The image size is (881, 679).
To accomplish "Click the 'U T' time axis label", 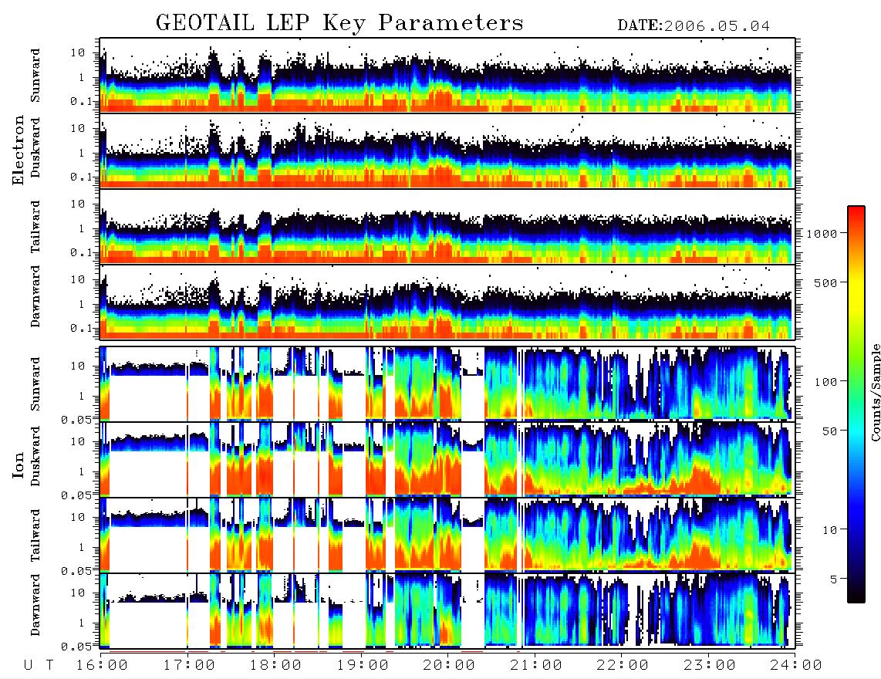I will [39, 666].
